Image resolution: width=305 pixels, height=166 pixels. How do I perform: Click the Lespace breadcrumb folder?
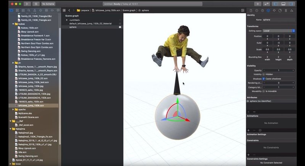click(x=83, y=10)
